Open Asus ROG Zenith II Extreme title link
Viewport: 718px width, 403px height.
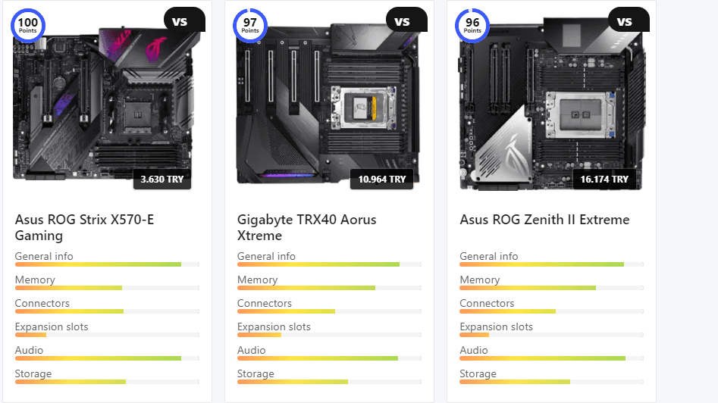pyautogui.click(x=544, y=220)
